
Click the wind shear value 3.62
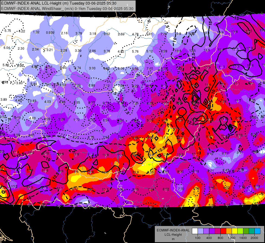[107, 34]
